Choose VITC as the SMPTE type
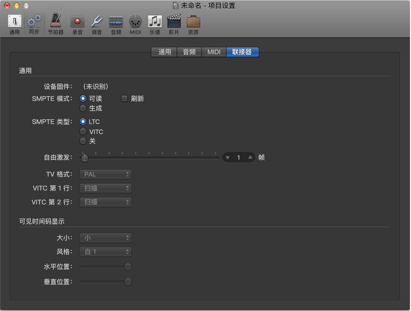This screenshot has width=411, height=311. (83, 131)
